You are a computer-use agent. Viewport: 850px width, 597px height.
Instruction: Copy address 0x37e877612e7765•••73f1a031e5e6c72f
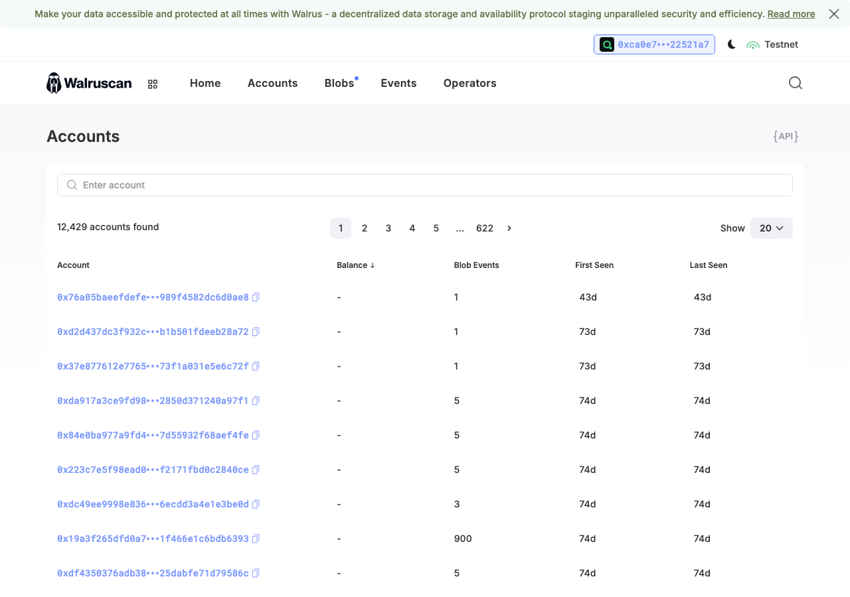click(x=256, y=366)
